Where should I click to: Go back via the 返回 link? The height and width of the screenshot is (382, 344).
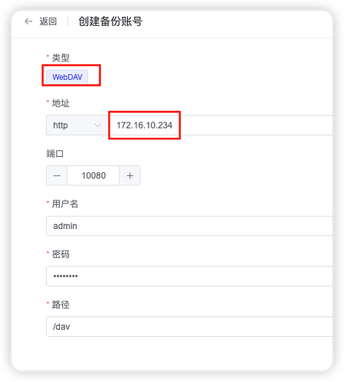48,21
